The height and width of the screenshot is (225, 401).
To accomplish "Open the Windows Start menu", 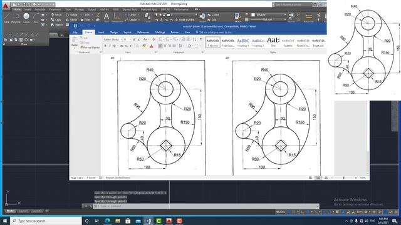I will pyautogui.click(x=5, y=221).
